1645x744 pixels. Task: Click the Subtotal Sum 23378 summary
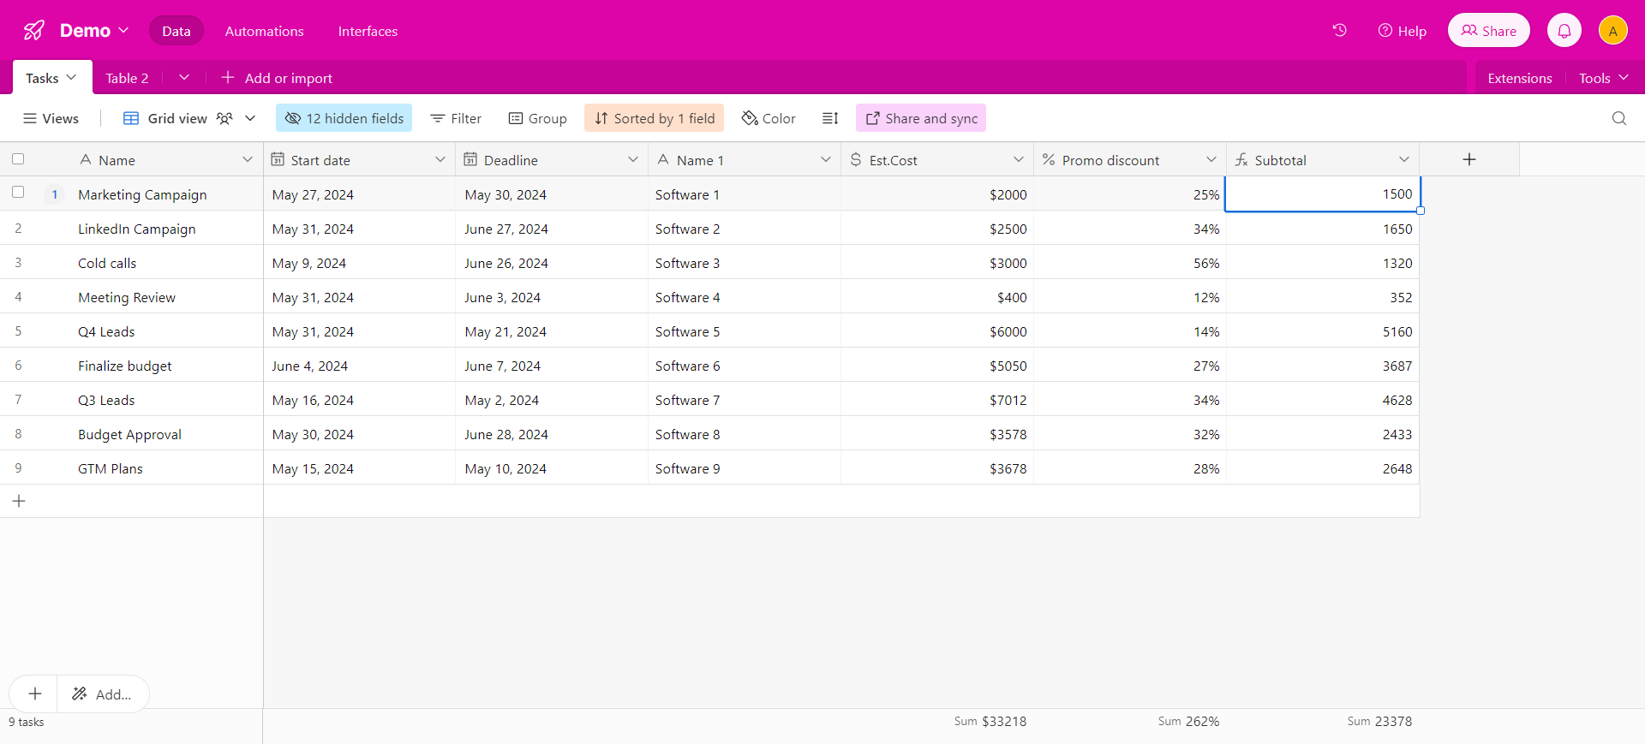point(1379,721)
